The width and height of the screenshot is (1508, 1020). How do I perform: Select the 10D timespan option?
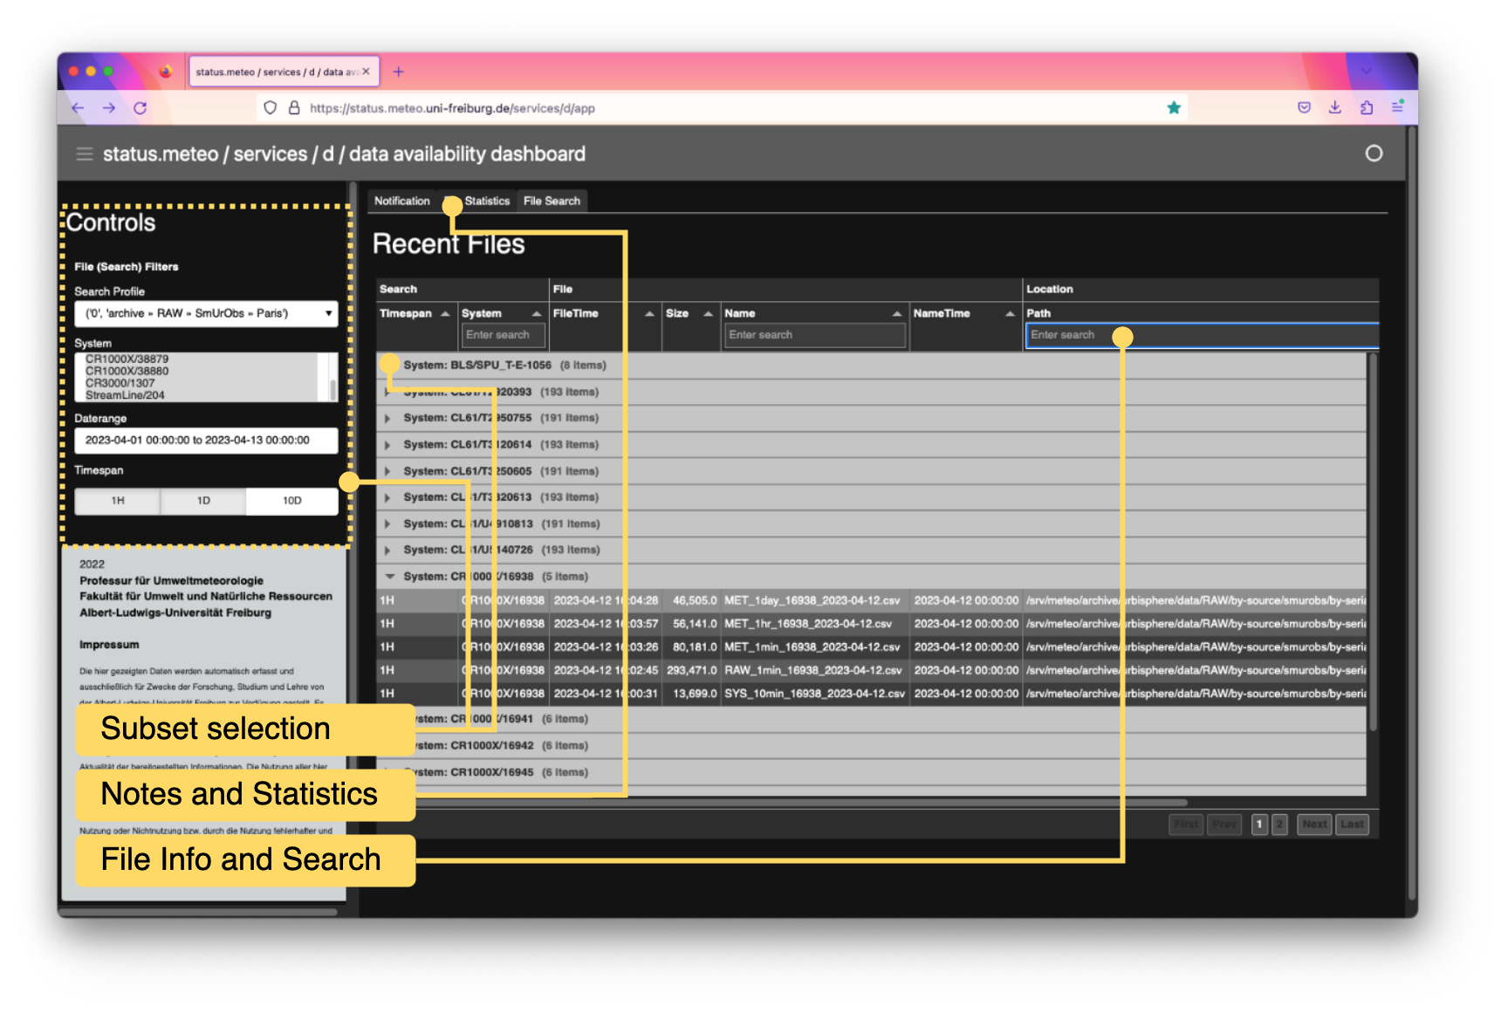click(291, 501)
